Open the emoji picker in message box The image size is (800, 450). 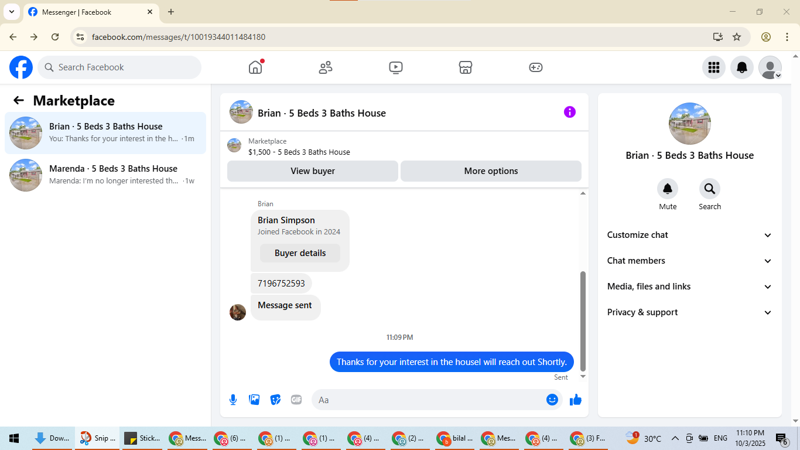[x=552, y=400]
